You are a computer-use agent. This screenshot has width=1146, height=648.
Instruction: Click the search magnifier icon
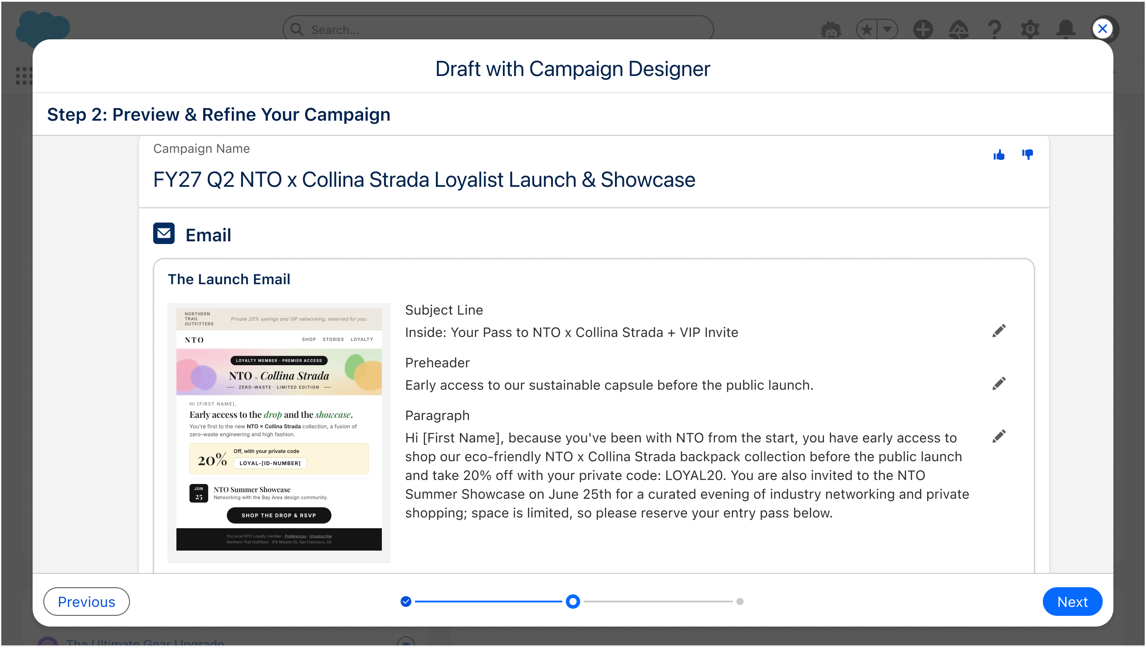[x=297, y=30]
